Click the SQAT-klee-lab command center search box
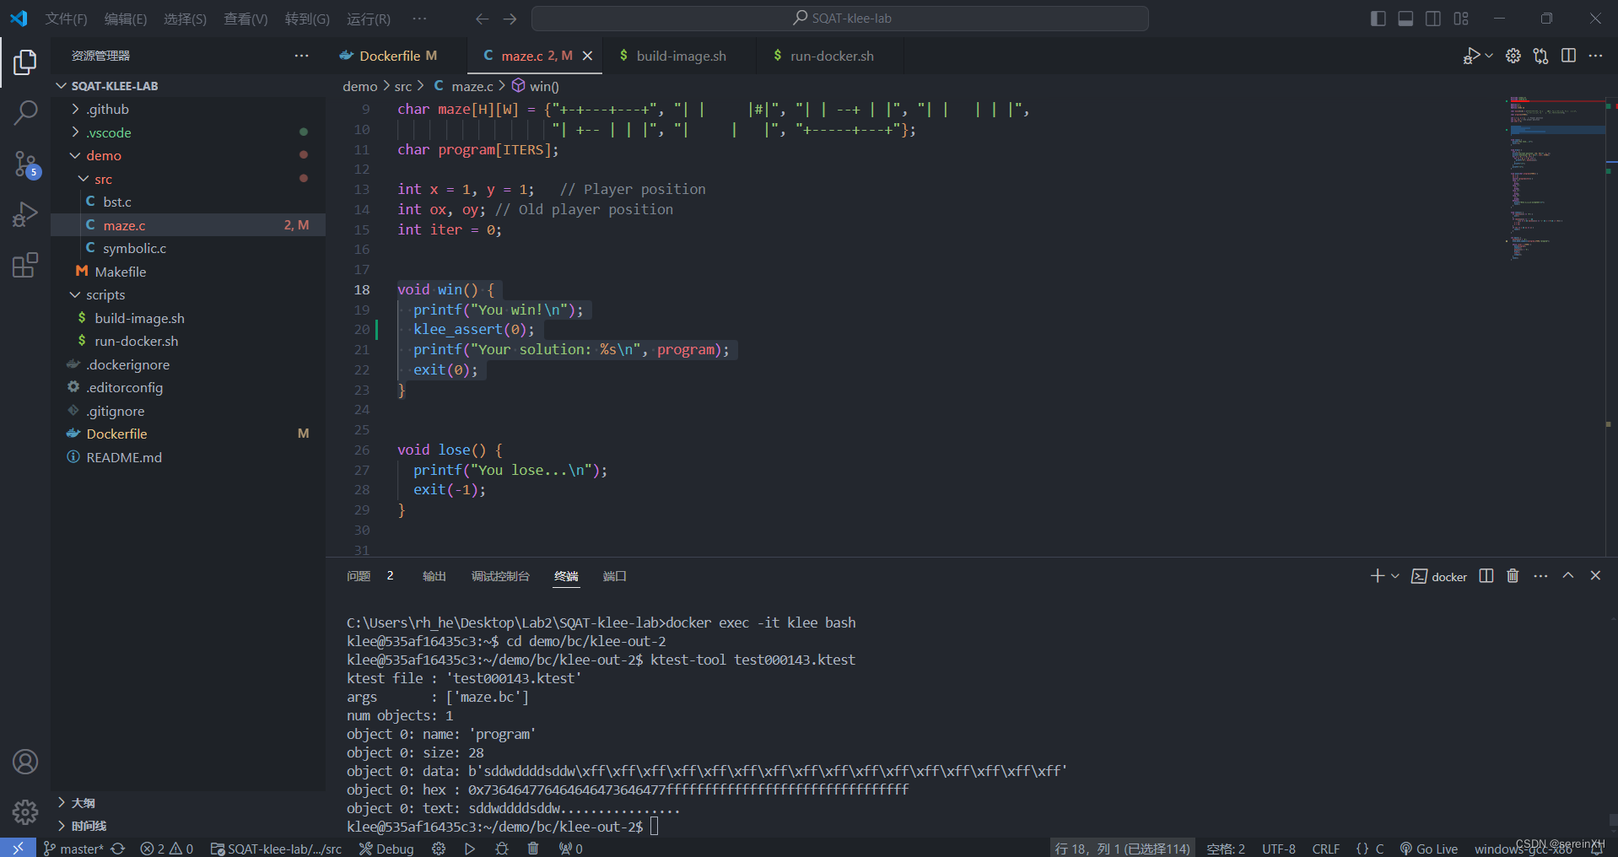1618x857 pixels. pos(840,19)
